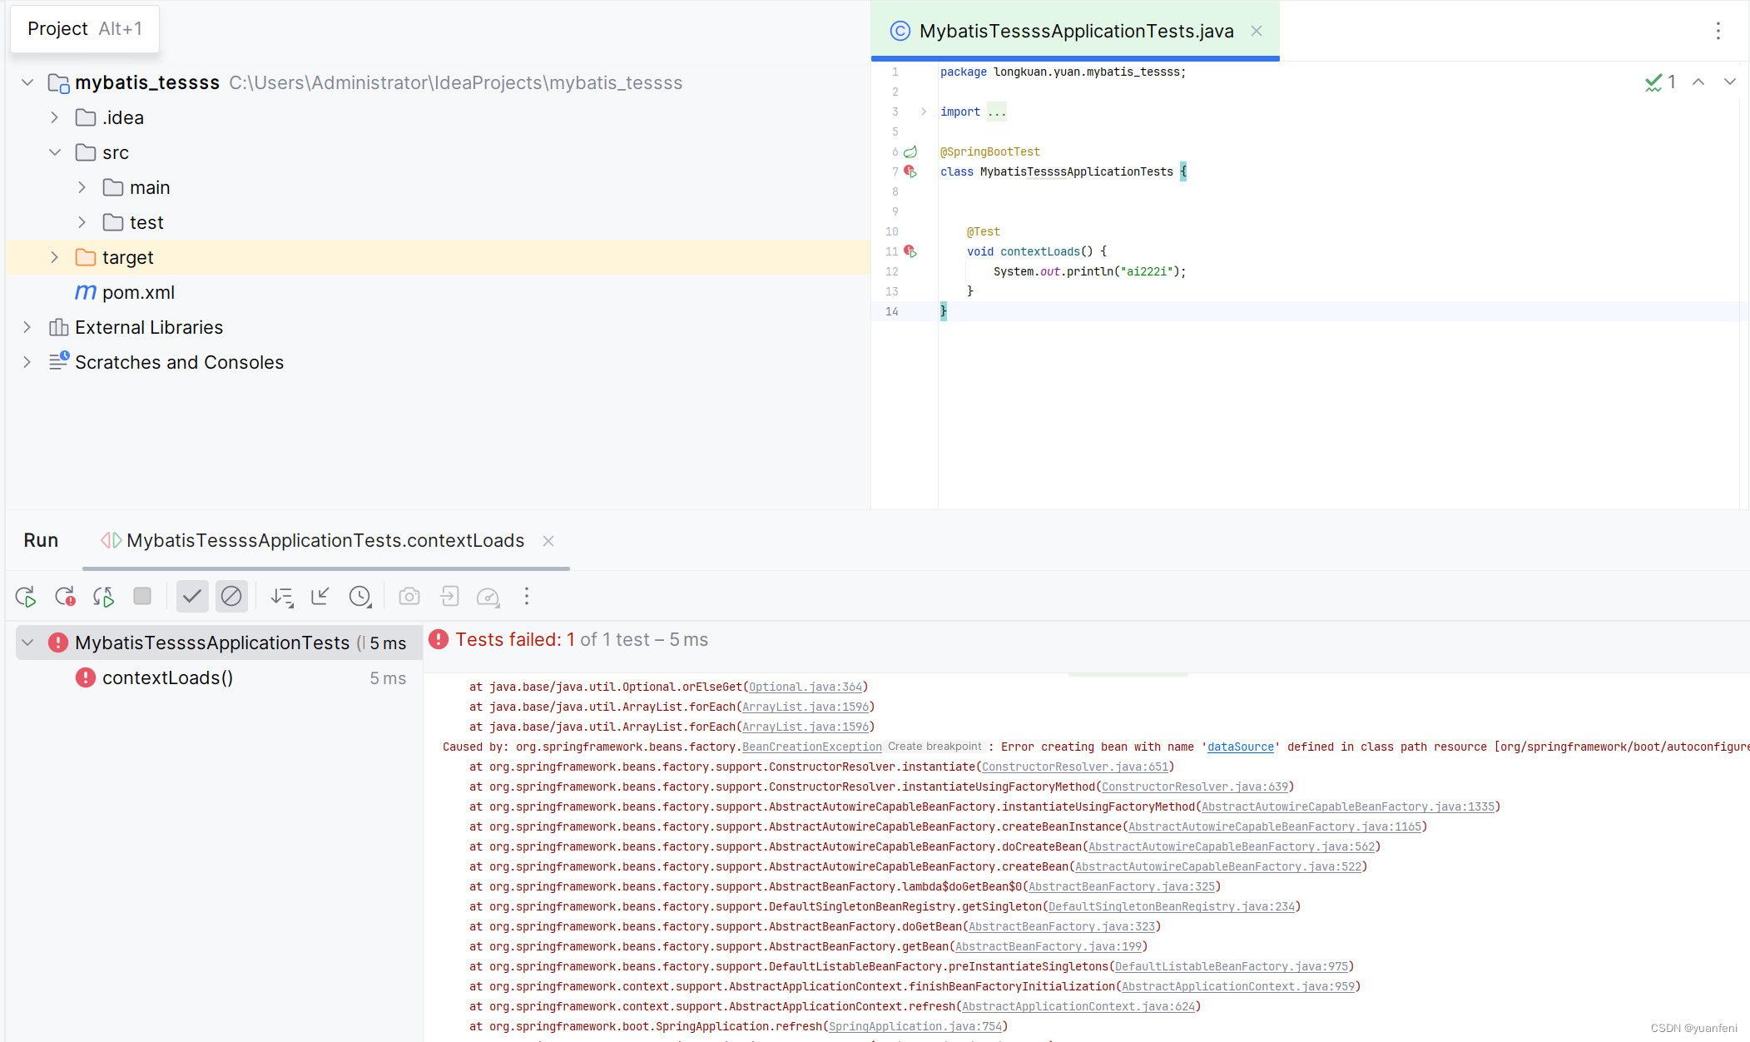Rerun only the failed tests

65,596
